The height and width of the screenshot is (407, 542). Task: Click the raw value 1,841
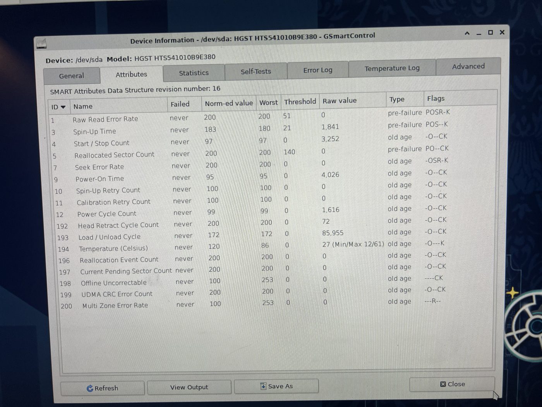[330, 127]
